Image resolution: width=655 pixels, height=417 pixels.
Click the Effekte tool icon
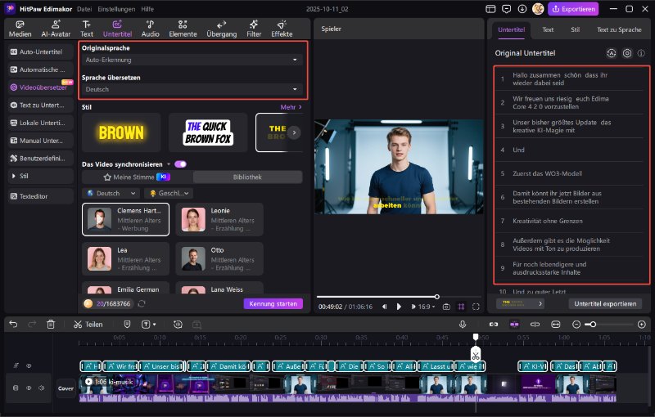click(282, 29)
